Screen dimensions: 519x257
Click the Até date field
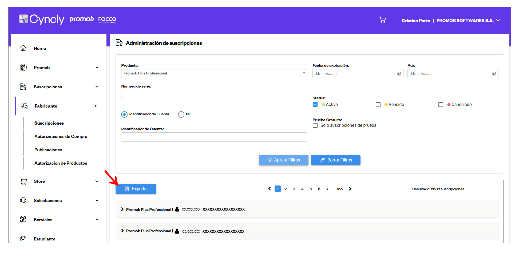pos(453,74)
